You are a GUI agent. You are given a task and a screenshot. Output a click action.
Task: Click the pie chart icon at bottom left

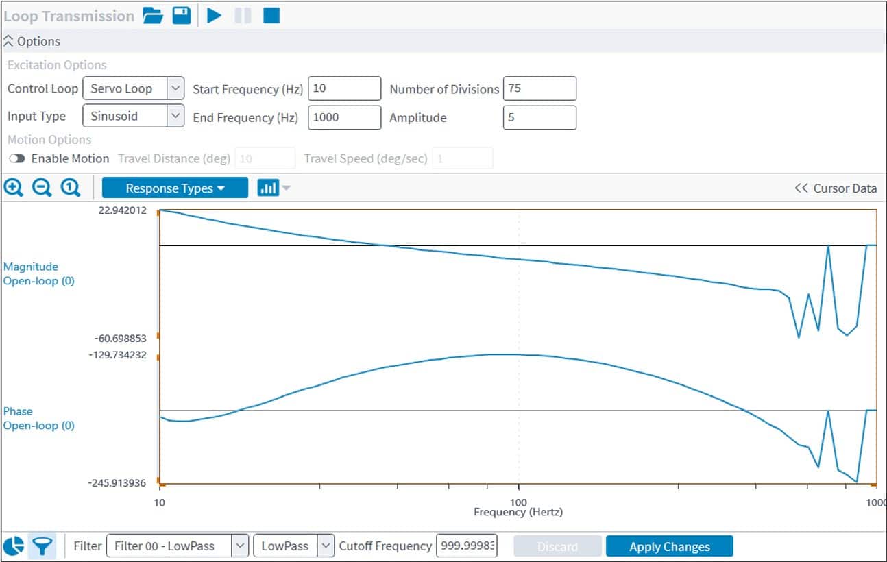coord(14,546)
